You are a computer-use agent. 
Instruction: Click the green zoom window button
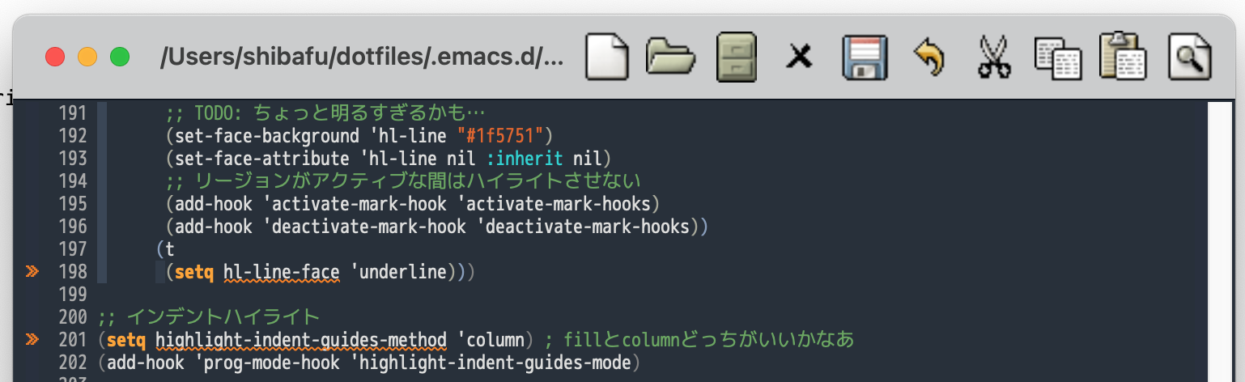click(x=120, y=57)
